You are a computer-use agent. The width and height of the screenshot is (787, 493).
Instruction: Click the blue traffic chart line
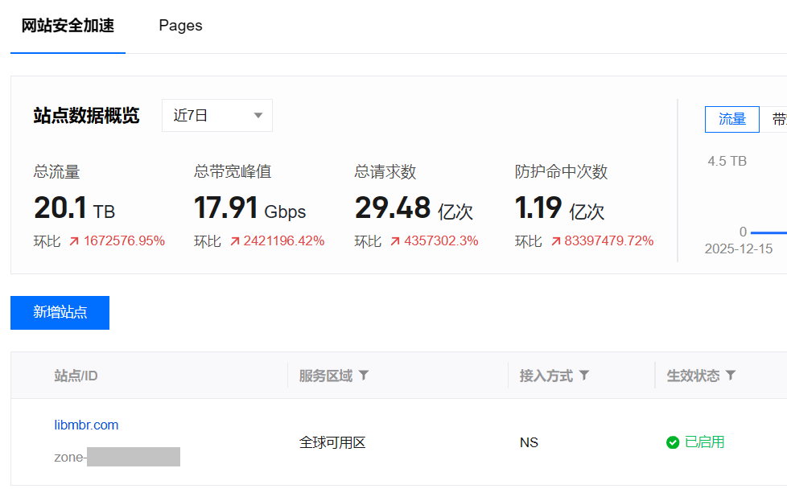768,232
